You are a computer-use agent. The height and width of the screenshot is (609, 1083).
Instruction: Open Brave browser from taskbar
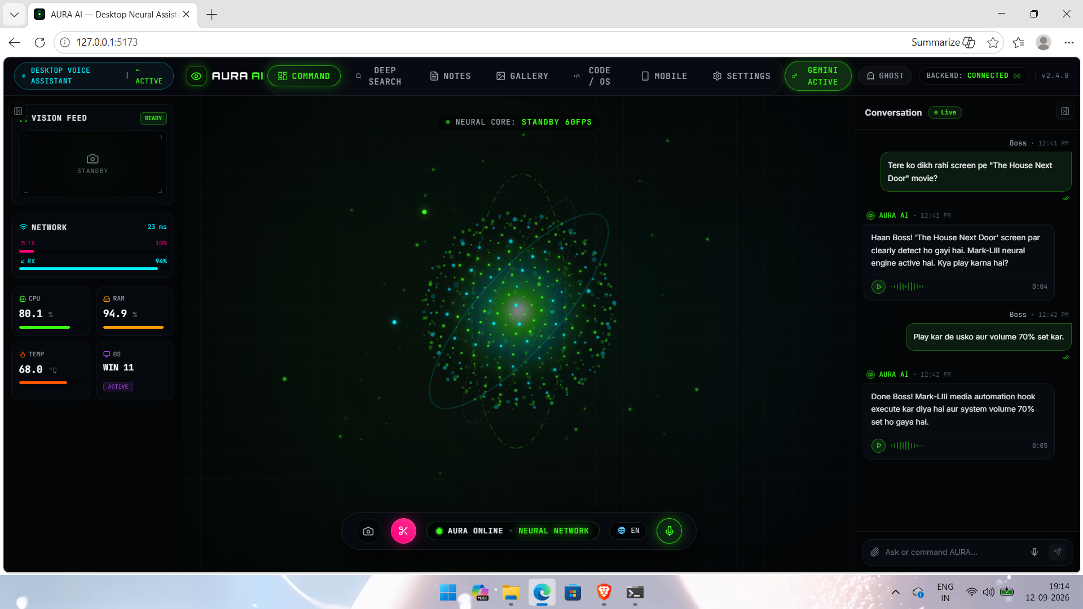(604, 593)
